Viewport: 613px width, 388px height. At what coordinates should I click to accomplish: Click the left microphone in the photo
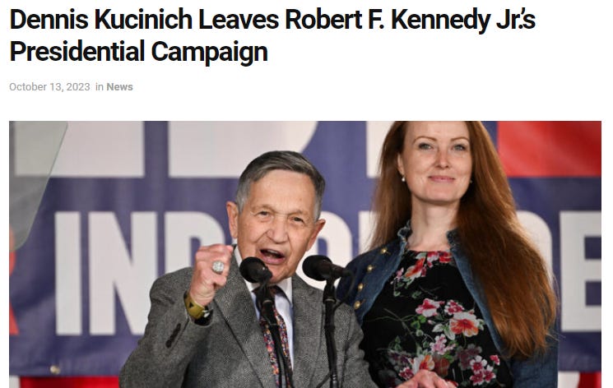tap(256, 270)
